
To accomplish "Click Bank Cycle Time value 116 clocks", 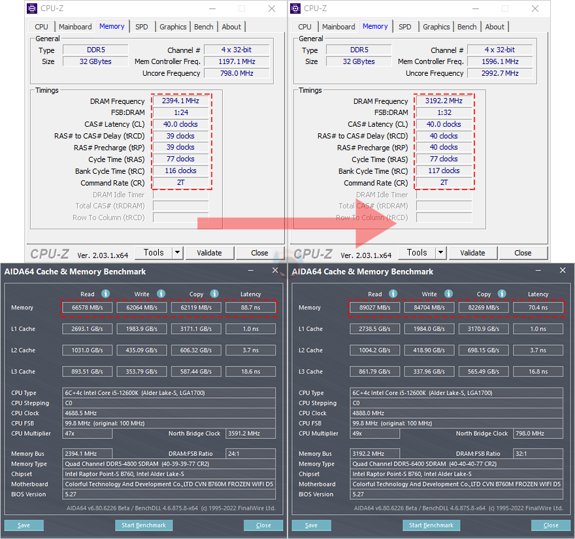I will 180,171.
